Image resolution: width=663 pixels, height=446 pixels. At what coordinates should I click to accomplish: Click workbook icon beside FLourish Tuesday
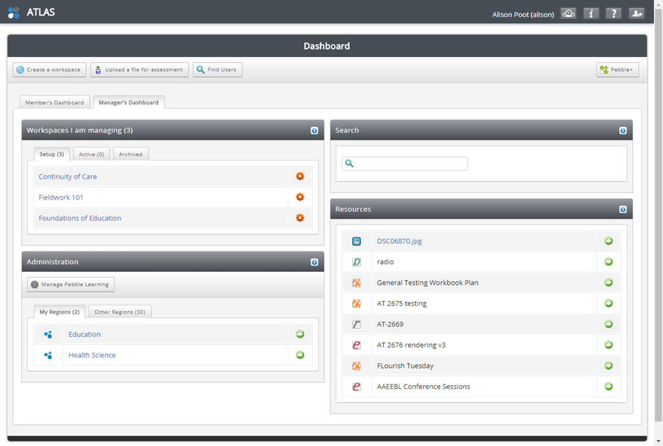point(357,366)
